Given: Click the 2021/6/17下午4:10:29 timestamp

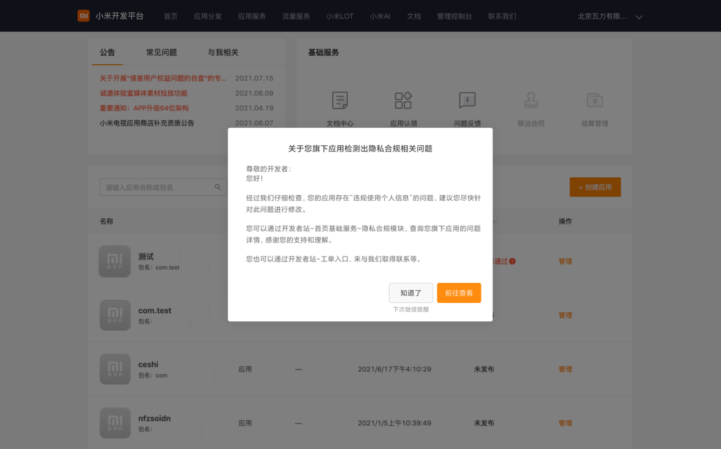Looking at the screenshot, I should [x=394, y=369].
